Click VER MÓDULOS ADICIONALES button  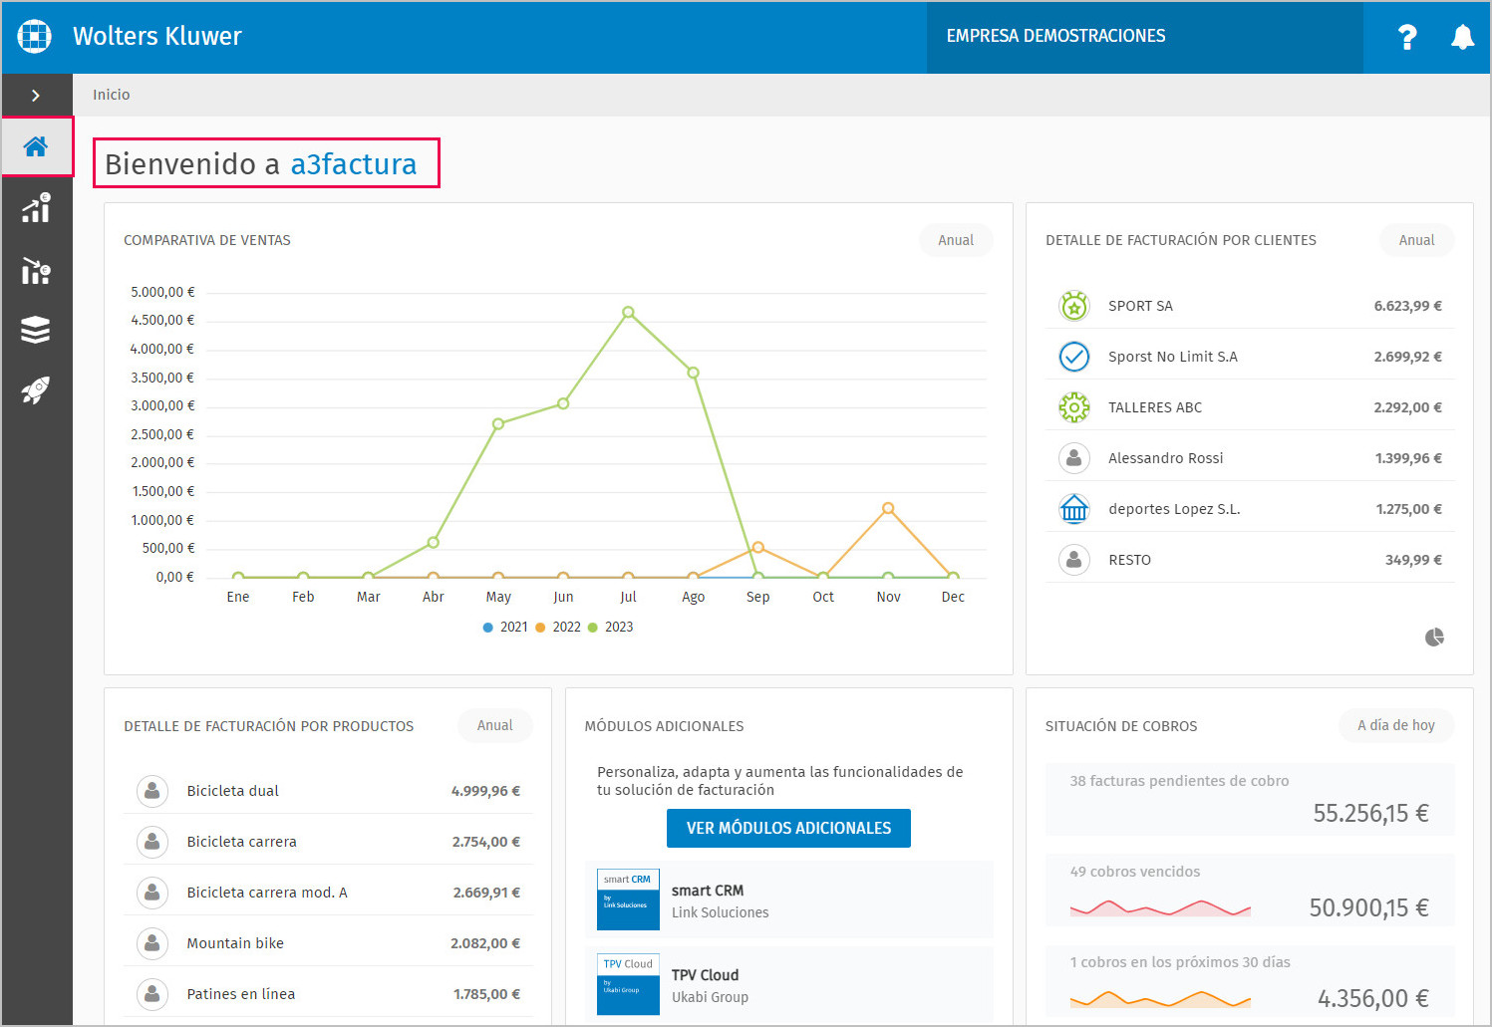[x=788, y=829]
